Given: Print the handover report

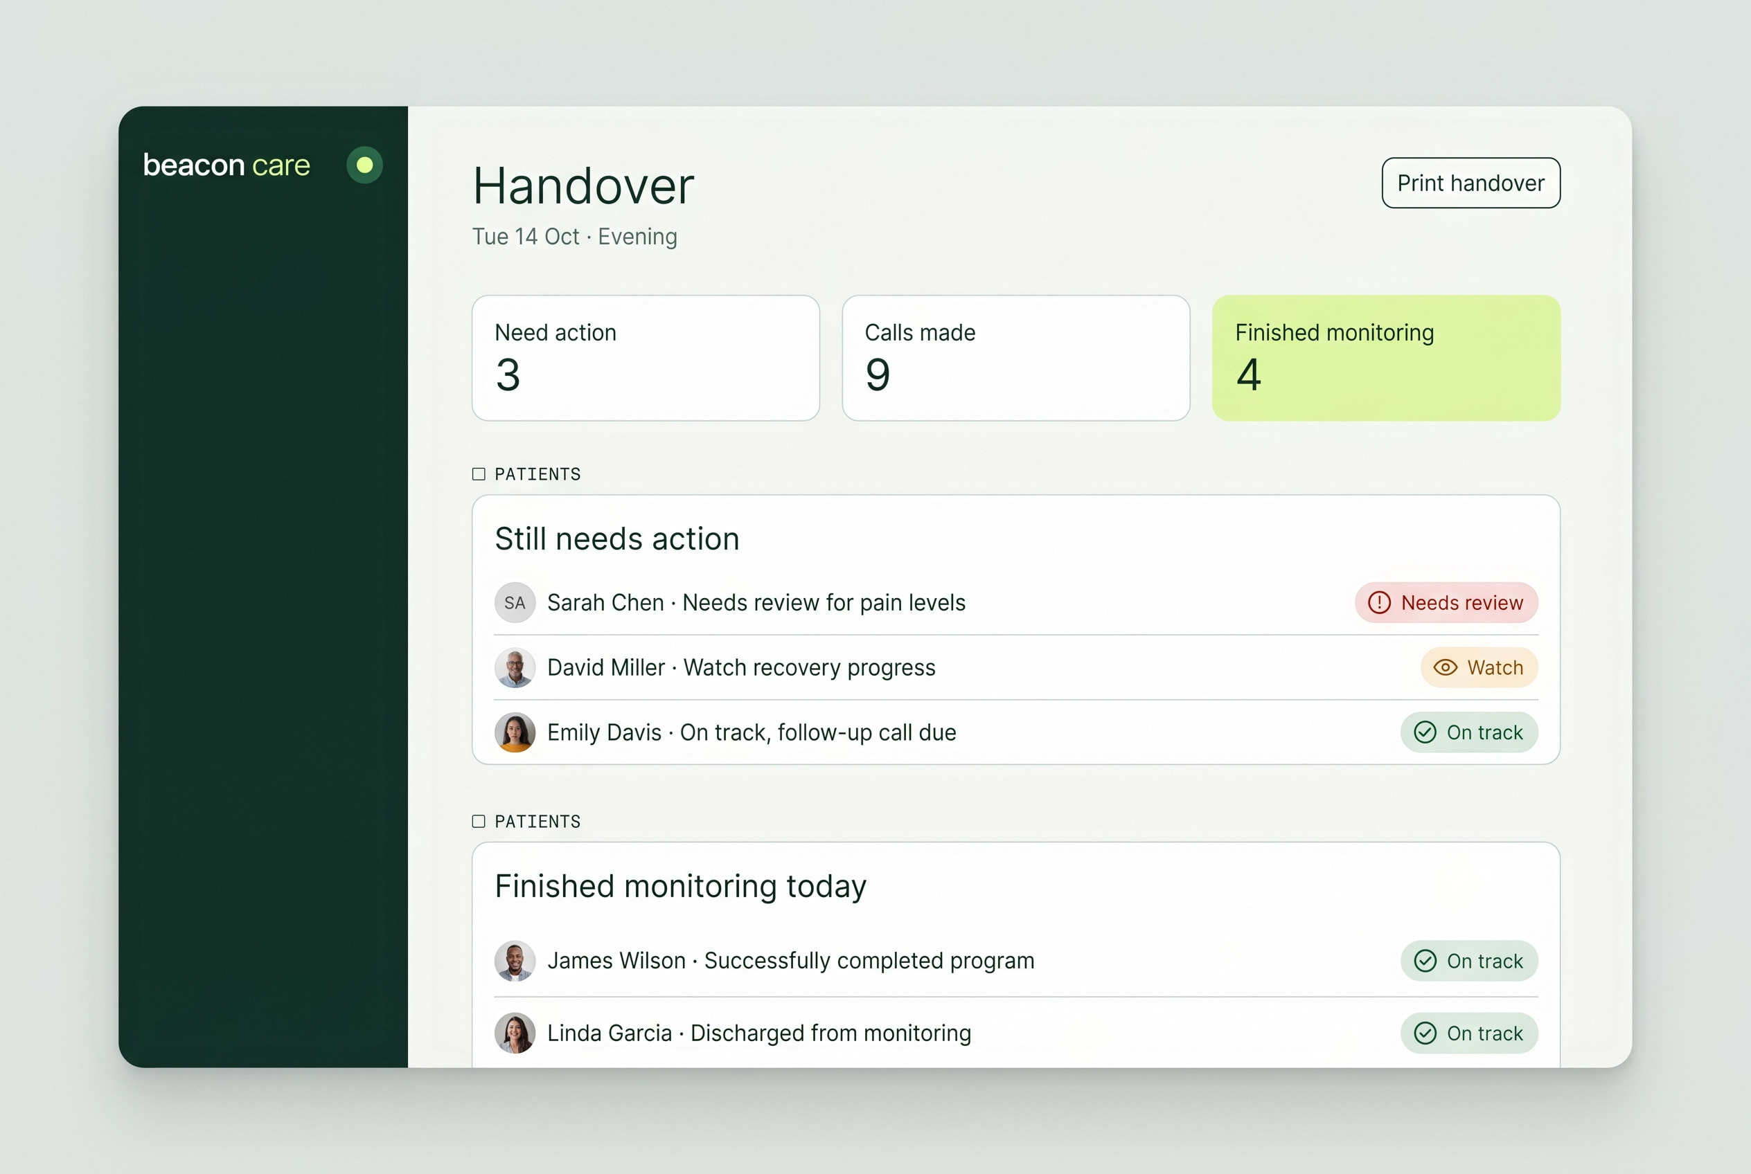Looking at the screenshot, I should coord(1470,183).
